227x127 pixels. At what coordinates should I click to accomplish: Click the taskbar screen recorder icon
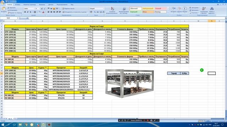(49, 125)
